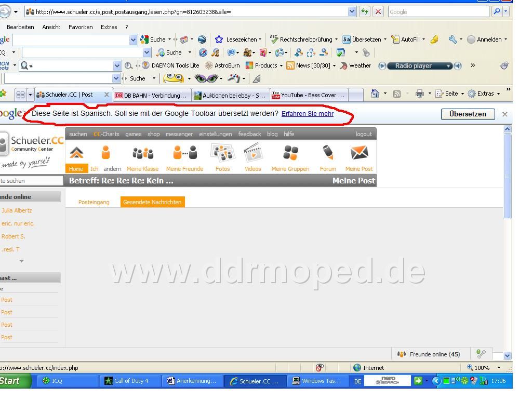Expand the friends online list arrow
This screenshot has width=532, height=399.
[21, 261]
